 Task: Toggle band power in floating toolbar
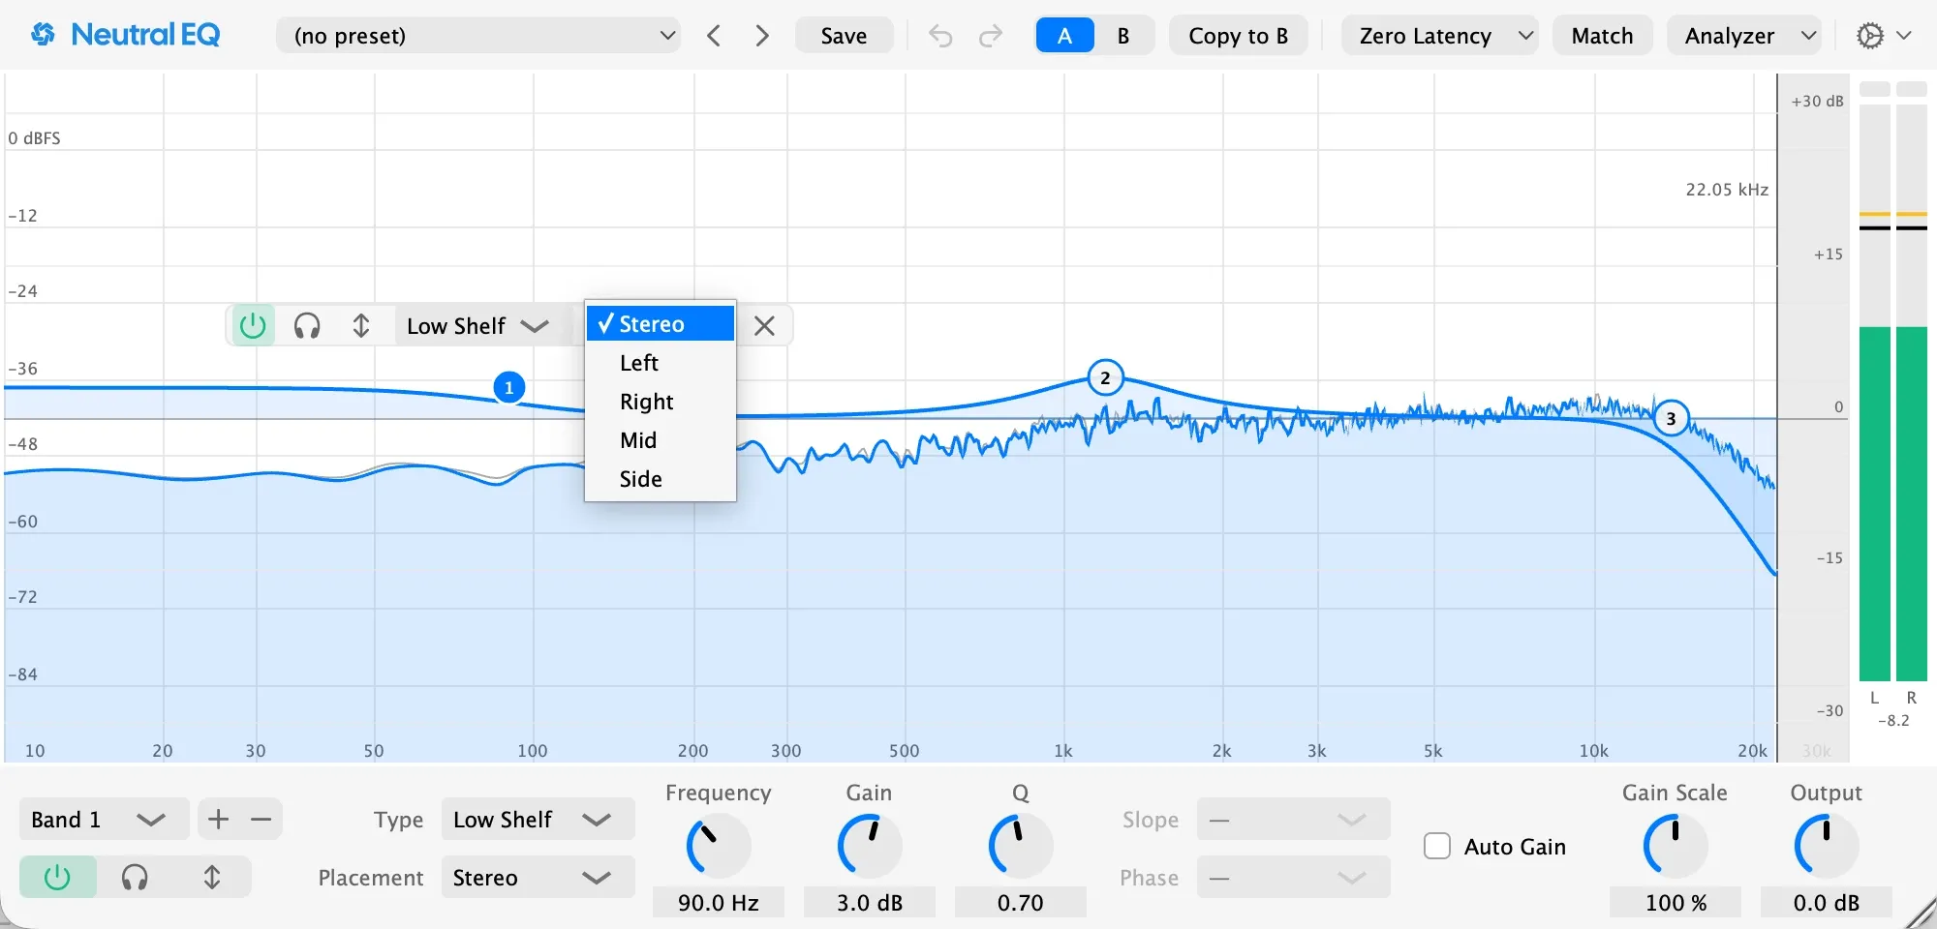point(253,326)
